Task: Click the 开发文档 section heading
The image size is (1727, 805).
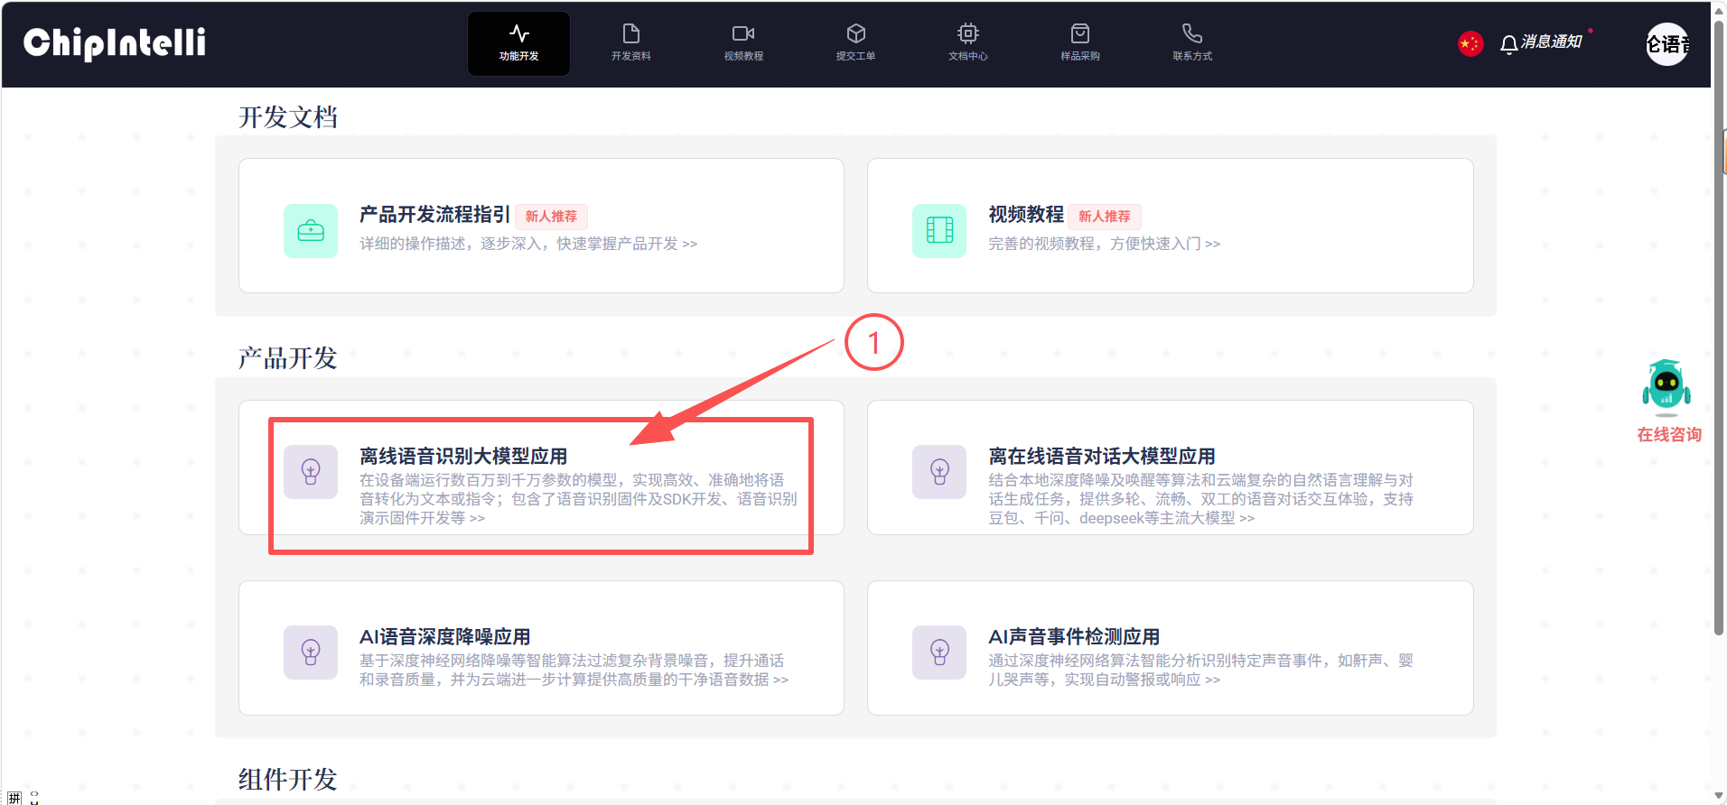Action: (x=288, y=117)
